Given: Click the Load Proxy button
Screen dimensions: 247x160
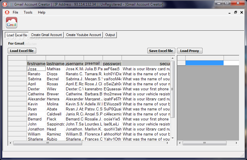Looking at the screenshot, I should (x=189, y=51).
